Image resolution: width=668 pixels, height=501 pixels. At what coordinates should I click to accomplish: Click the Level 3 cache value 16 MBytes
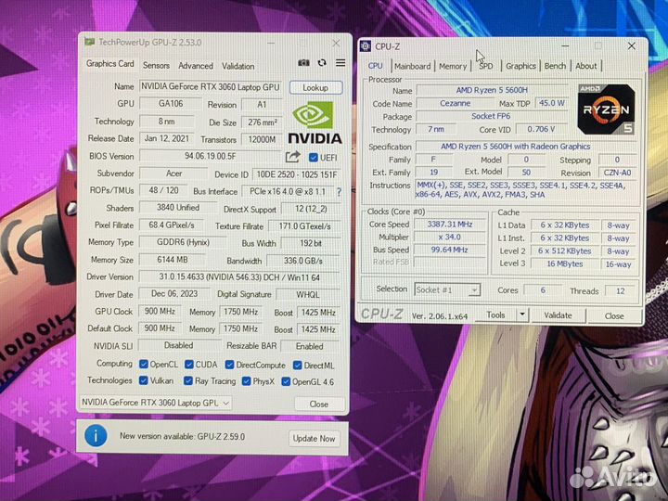(565, 263)
